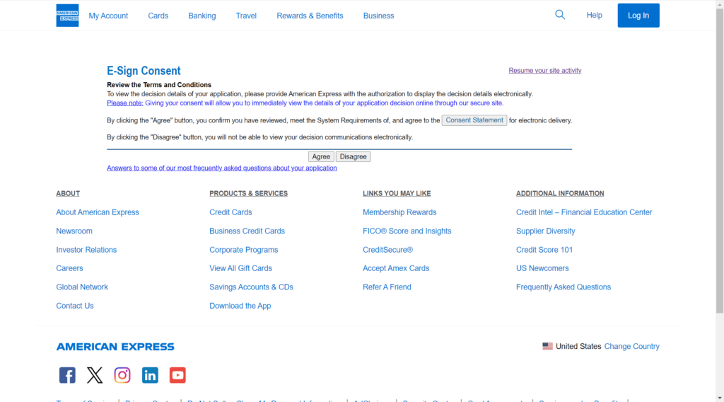Click the United States flag icon

548,346
